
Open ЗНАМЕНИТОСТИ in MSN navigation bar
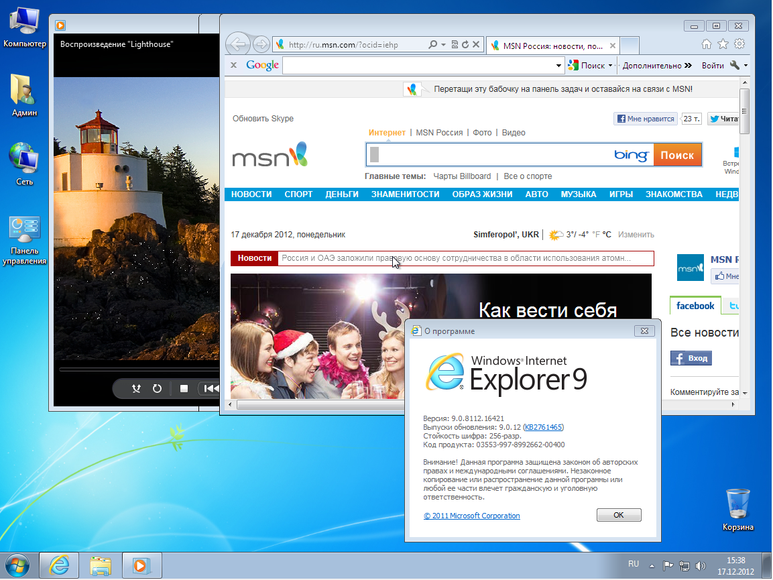pos(405,194)
